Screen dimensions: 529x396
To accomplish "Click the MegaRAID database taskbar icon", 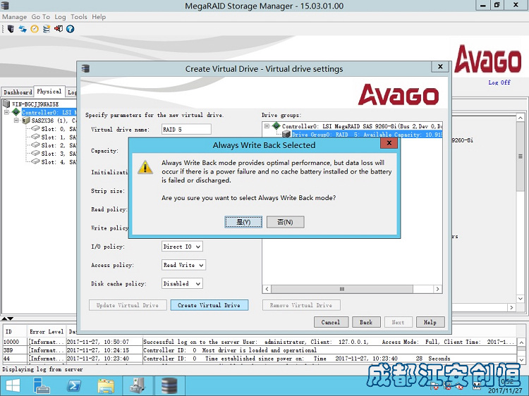I will coord(169,385).
